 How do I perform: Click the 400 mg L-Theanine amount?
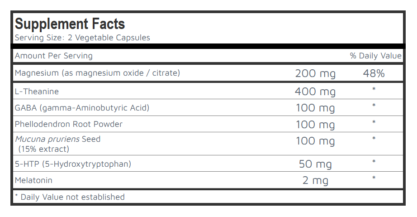click(315, 92)
